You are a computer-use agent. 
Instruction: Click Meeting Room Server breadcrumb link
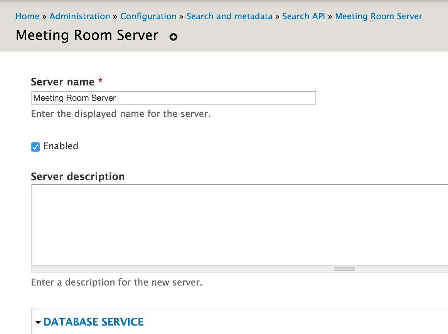pos(379,16)
